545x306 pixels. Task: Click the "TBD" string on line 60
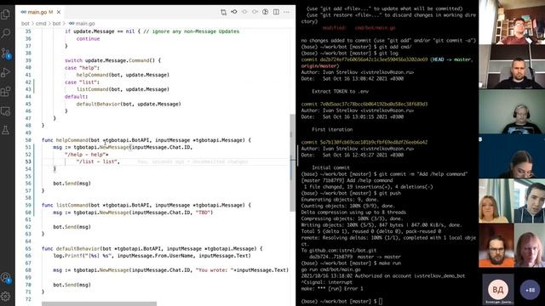pyautogui.click(x=203, y=212)
